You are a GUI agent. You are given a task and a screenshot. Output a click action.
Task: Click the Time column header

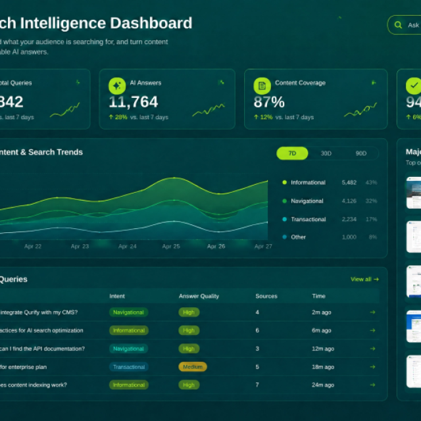coord(318,296)
